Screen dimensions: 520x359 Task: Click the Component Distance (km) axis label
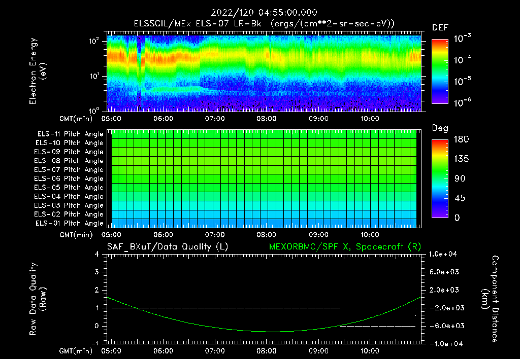pyautogui.click(x=490, y=299)
